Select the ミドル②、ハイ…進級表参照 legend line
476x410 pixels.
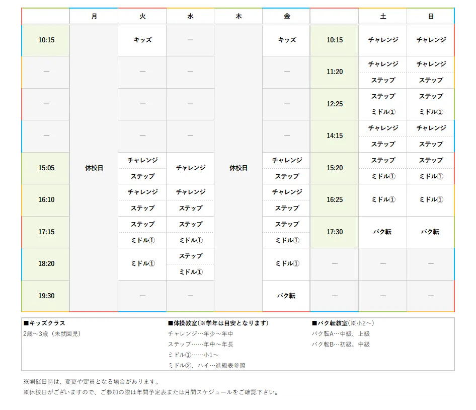(206, 366)
